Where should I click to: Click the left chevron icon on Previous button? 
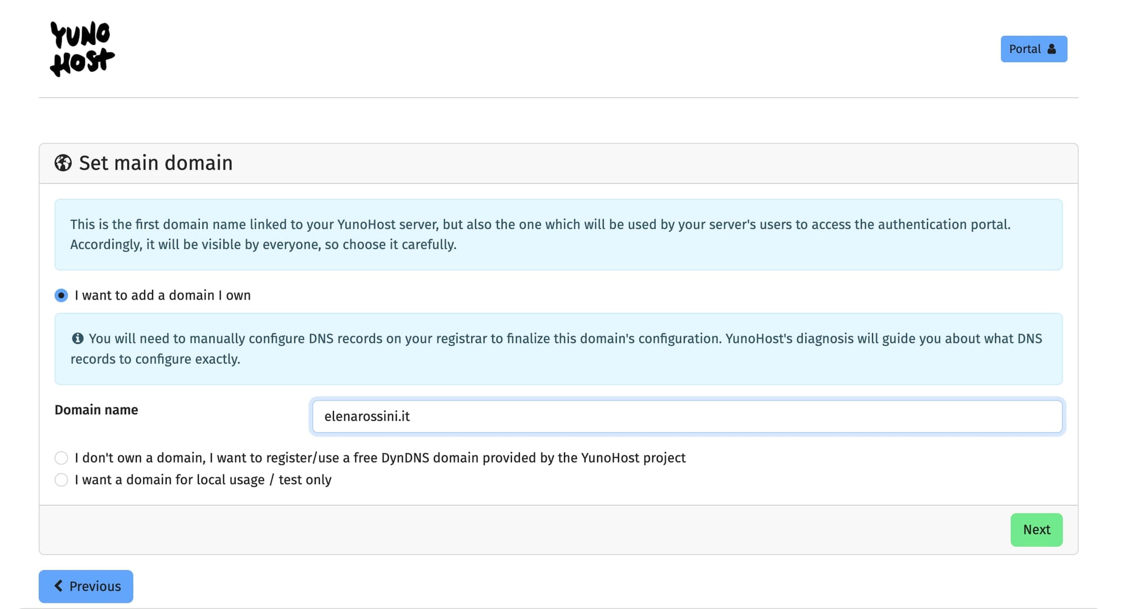[59, 586]
